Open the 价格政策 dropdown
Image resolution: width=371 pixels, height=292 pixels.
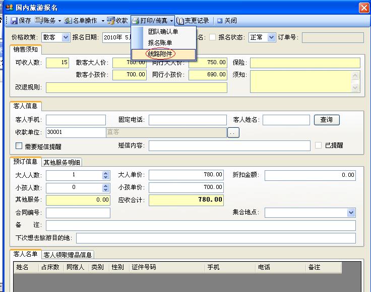(66, 37)
